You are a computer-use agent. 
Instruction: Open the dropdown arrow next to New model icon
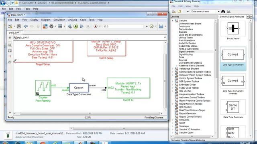pos(14,26)
